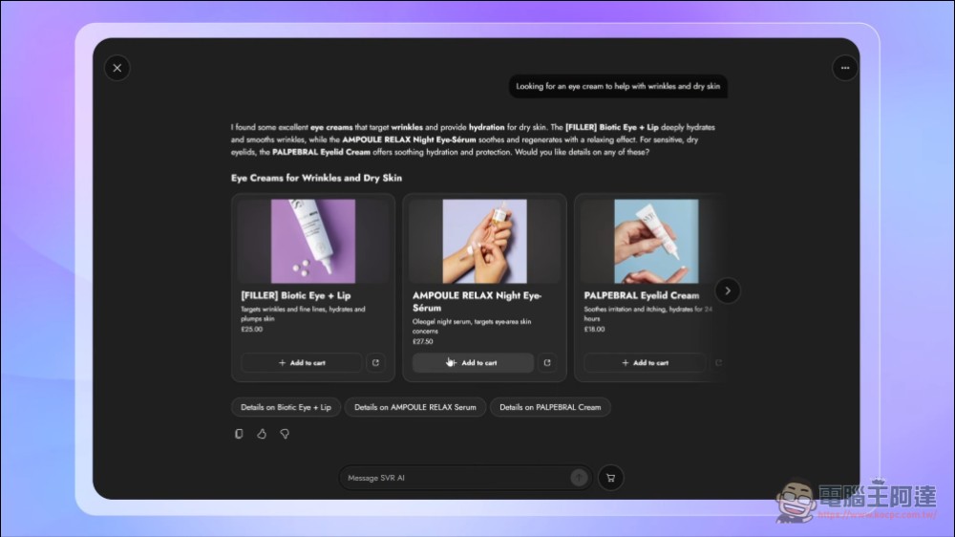The width and height of the screenshot is (955, 537).
Task: Choose 'Details on AMPOULE RELAX Serum' chip
Action: (414, 407)
